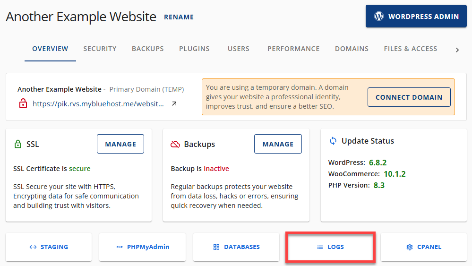Click the 'Backup is inactive' status text

200,169
